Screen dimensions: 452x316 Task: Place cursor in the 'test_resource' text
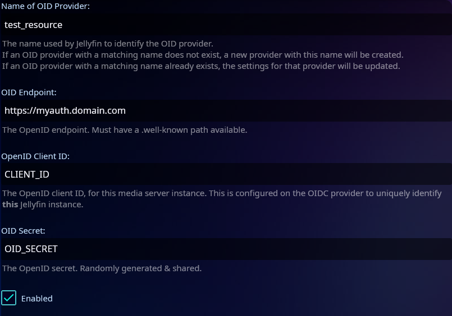pos(33,25)
